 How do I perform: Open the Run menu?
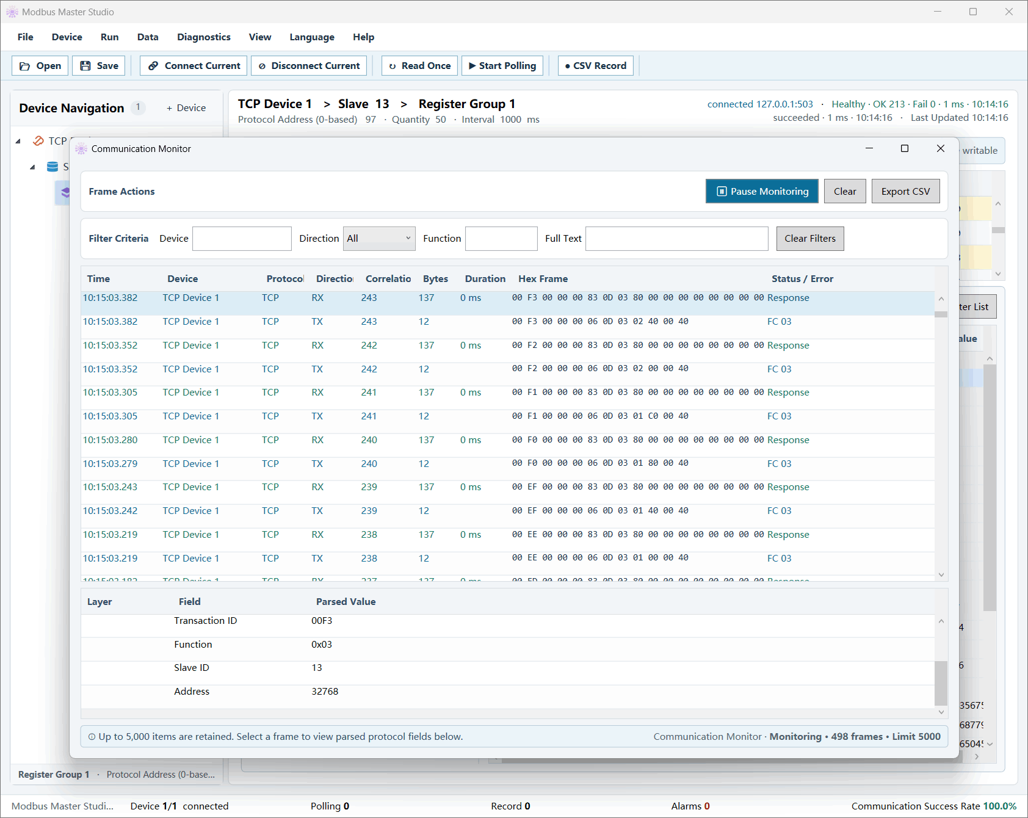tap(110, 37)
